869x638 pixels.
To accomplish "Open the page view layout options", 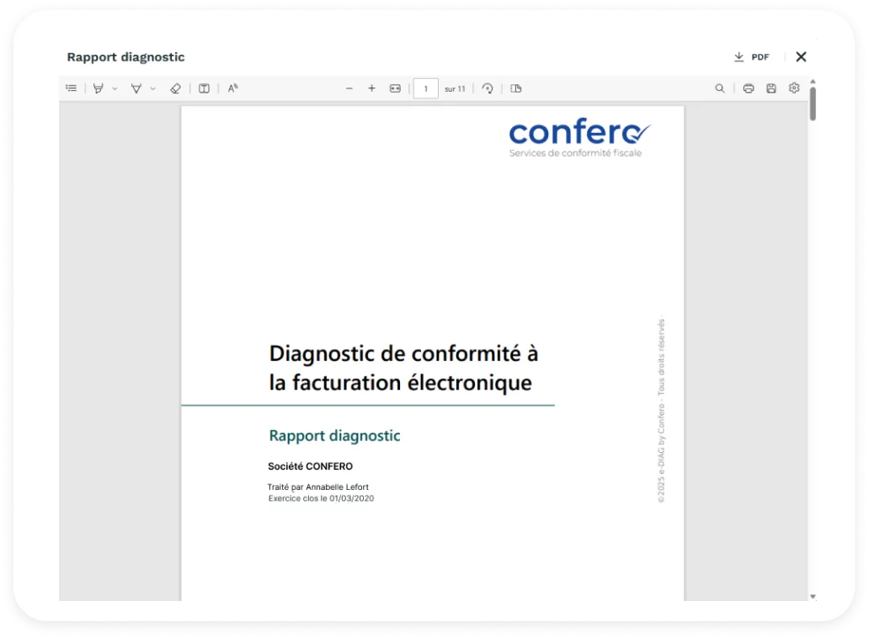I will pos(516,88).
